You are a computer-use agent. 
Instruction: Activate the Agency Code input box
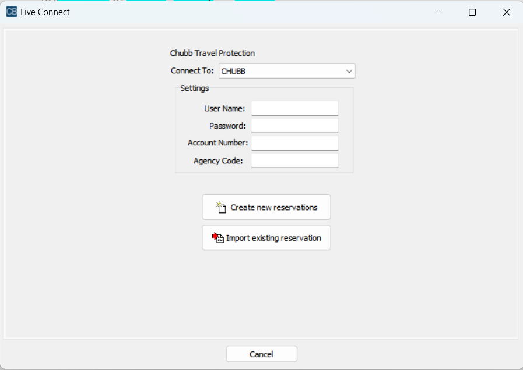pos(294,161)
